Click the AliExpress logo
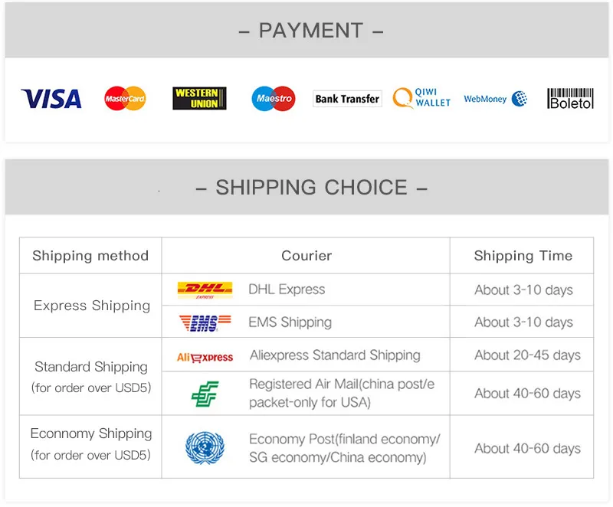Image resolution: width=613 pixels, height=507 pixels. pos(205,357)
